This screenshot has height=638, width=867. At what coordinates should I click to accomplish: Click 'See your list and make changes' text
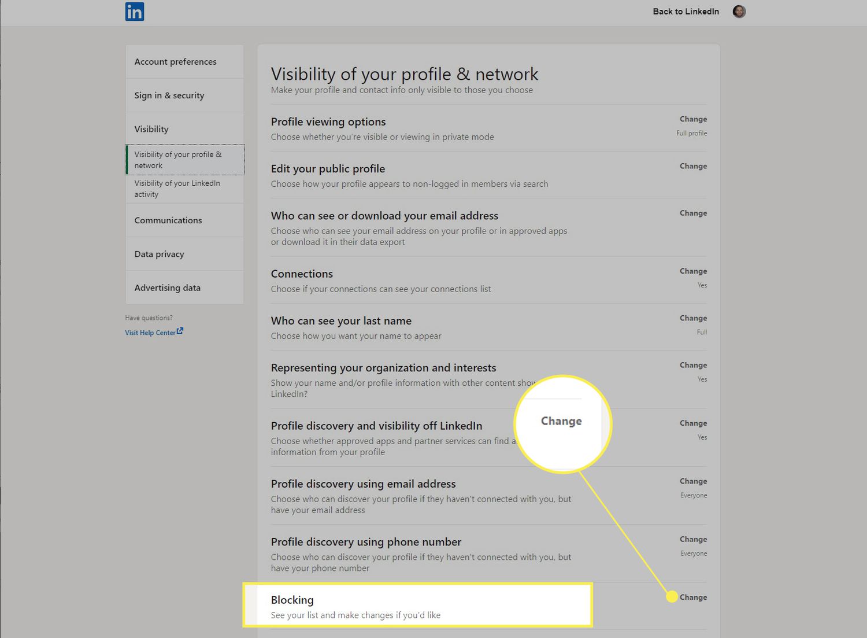(355, 615)
